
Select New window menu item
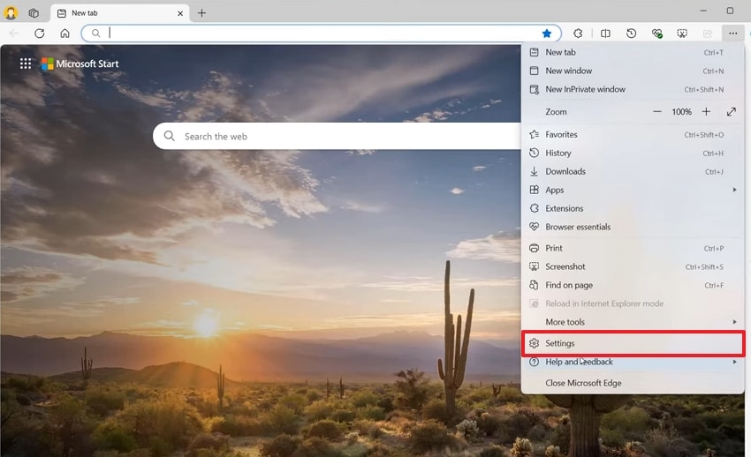pyautogui.click(x=633, y=71)
